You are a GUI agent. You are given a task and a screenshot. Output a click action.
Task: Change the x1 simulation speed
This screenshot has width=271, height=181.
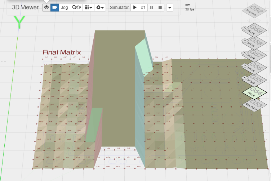(143, 8)
